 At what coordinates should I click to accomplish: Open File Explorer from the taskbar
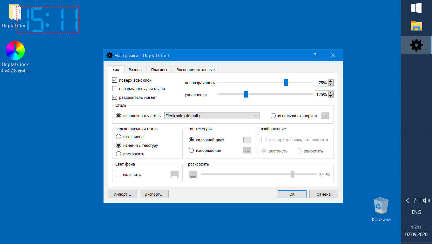click(416, 26)
